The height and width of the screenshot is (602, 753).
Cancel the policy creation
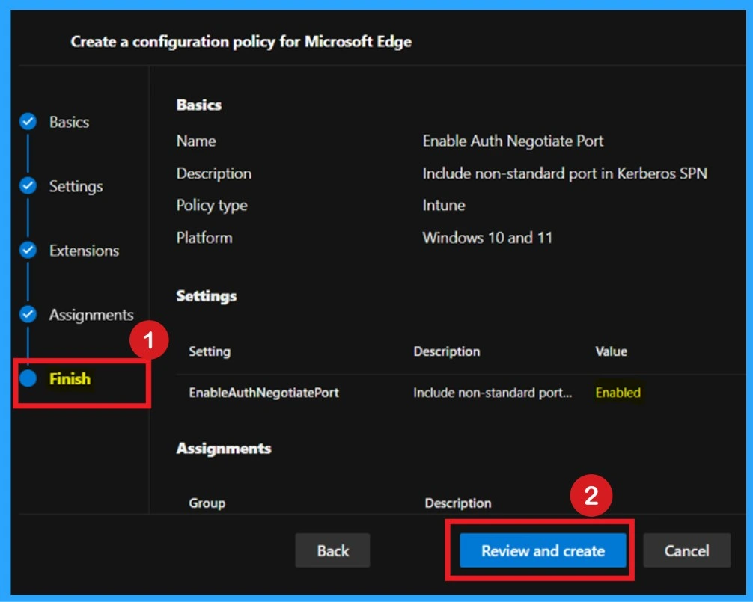pyautogui.click(x=686, y=550)
